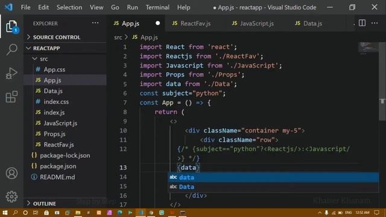Open Run menu
The height and width of the screenshot is (217, 386).
[x=133, y=7]
